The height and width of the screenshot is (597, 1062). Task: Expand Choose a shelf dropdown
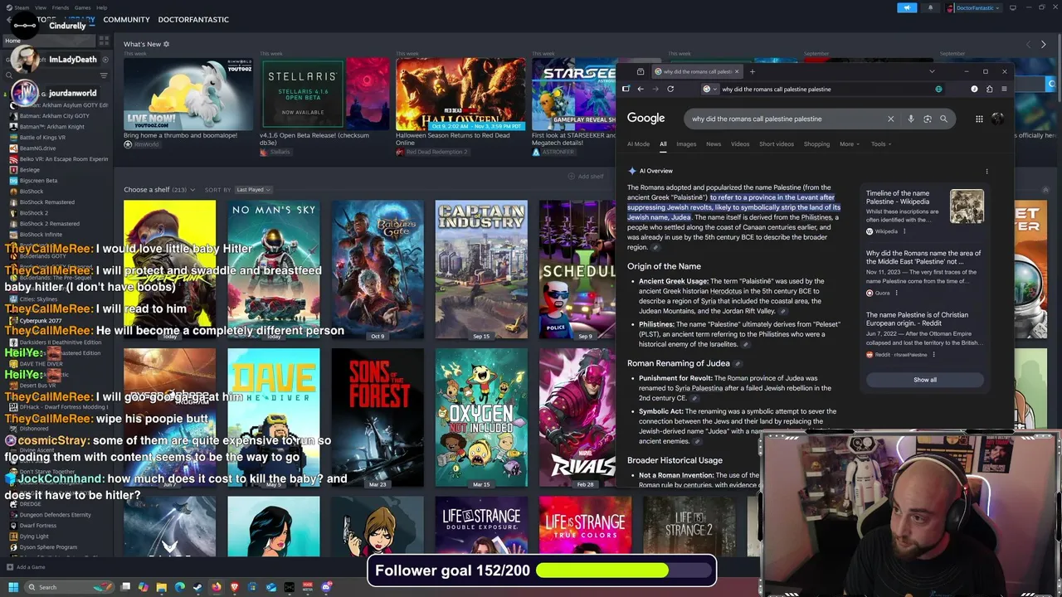159,190
